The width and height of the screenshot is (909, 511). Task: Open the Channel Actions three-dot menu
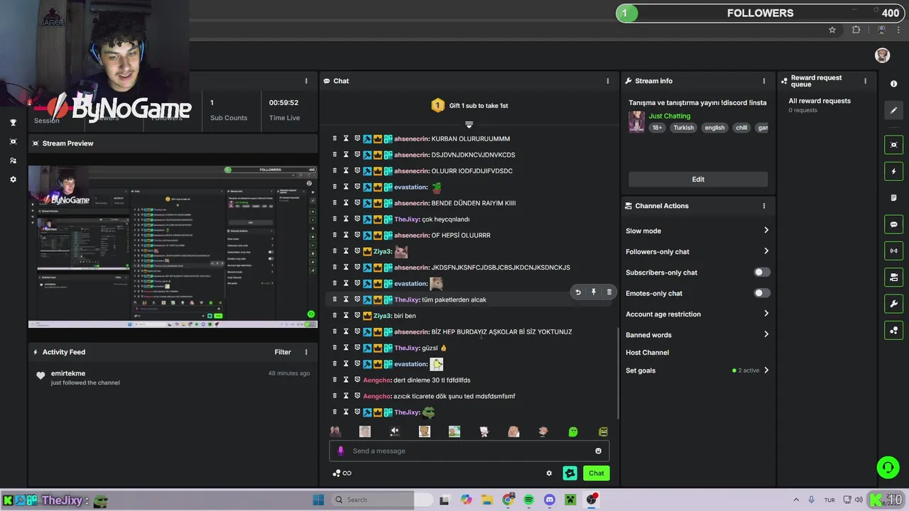pos(764,206)
